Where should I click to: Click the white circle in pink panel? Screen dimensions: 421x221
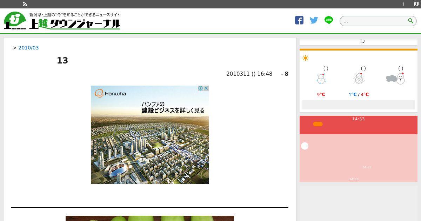point(305,146)
